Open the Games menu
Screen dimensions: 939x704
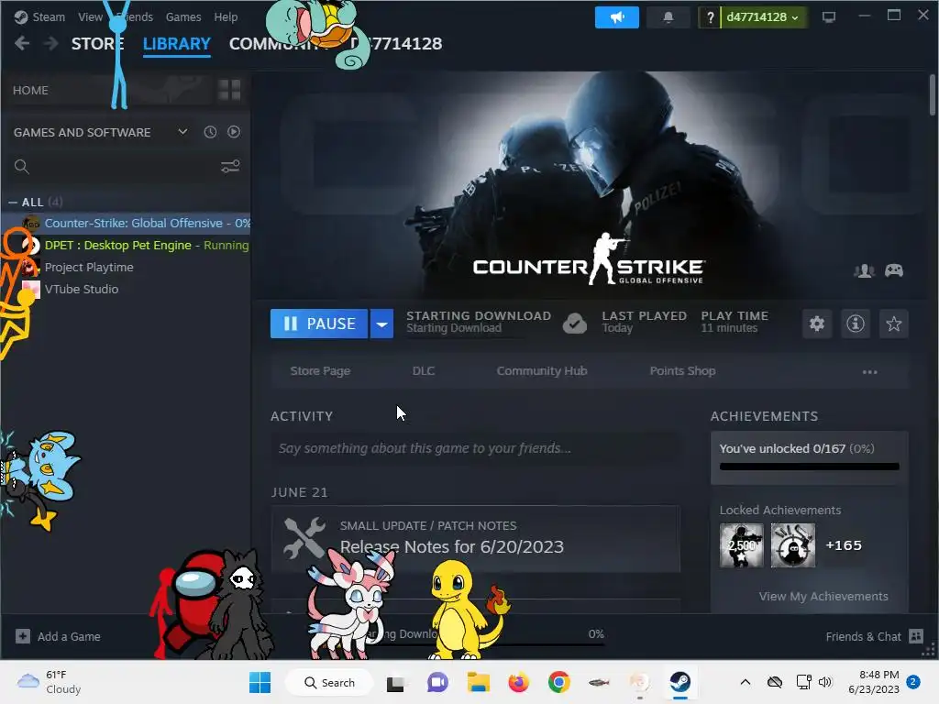(183, 16)
